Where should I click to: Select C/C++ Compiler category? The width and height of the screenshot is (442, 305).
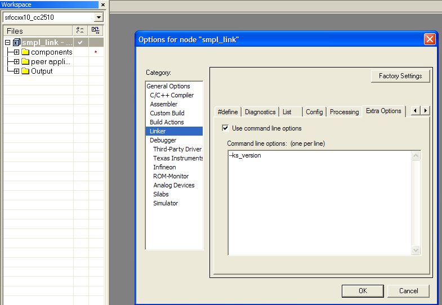pyautogui.click(x=174, y=95)
